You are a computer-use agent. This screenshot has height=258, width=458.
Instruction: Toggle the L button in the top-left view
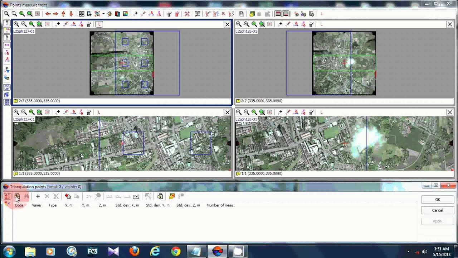point(99,24)
